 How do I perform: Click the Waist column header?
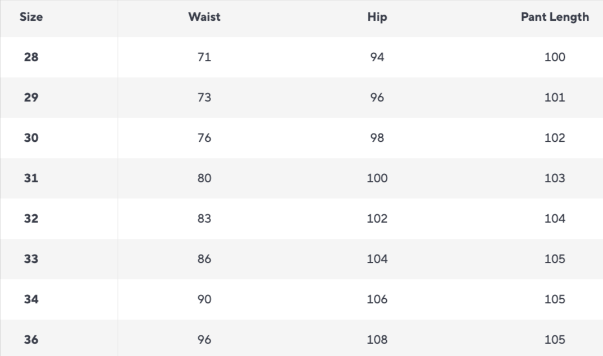tap(204, 17)
